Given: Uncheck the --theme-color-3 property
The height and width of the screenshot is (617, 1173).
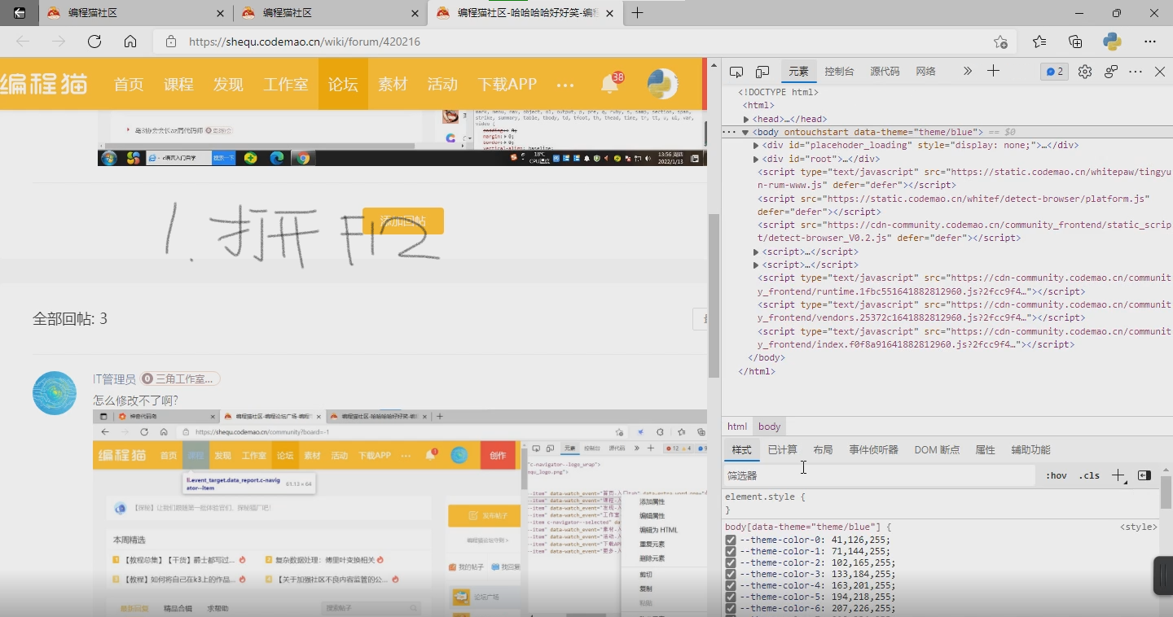Looking at the screenshot, I should pos(731,574).
